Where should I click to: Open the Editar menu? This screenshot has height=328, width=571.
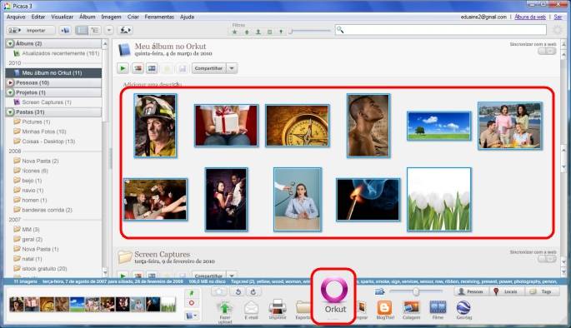tap(38, 17)
